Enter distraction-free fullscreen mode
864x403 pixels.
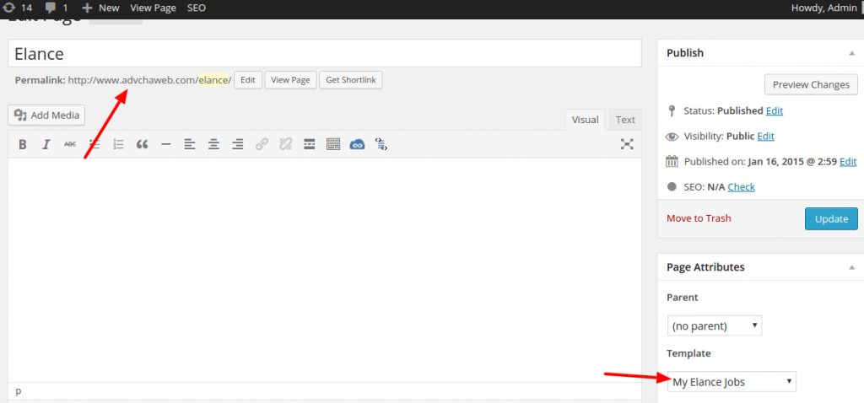click(627, 144)
